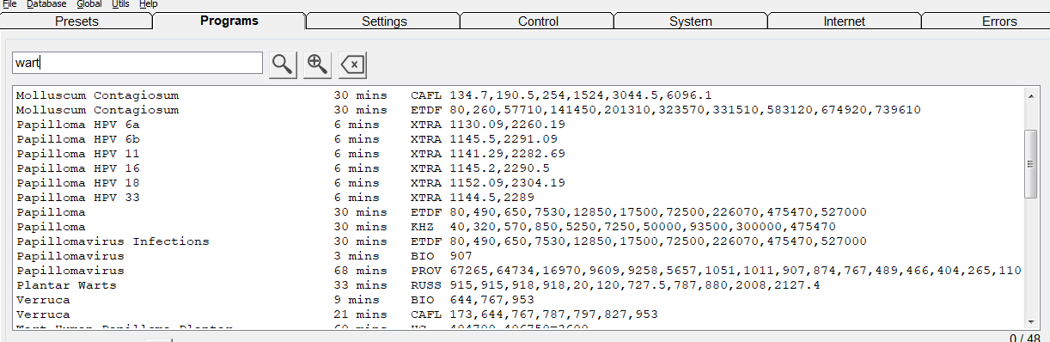1050x342 pixels.
Task: Click frequency list 1141.29,2282.69
Action: coord(507,154)
